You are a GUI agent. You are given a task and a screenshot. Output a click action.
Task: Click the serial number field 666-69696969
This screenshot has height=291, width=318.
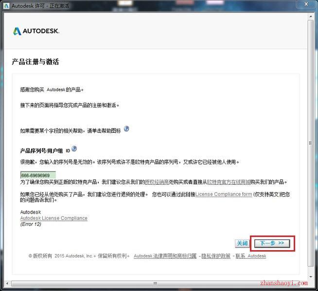click(38, 175)
